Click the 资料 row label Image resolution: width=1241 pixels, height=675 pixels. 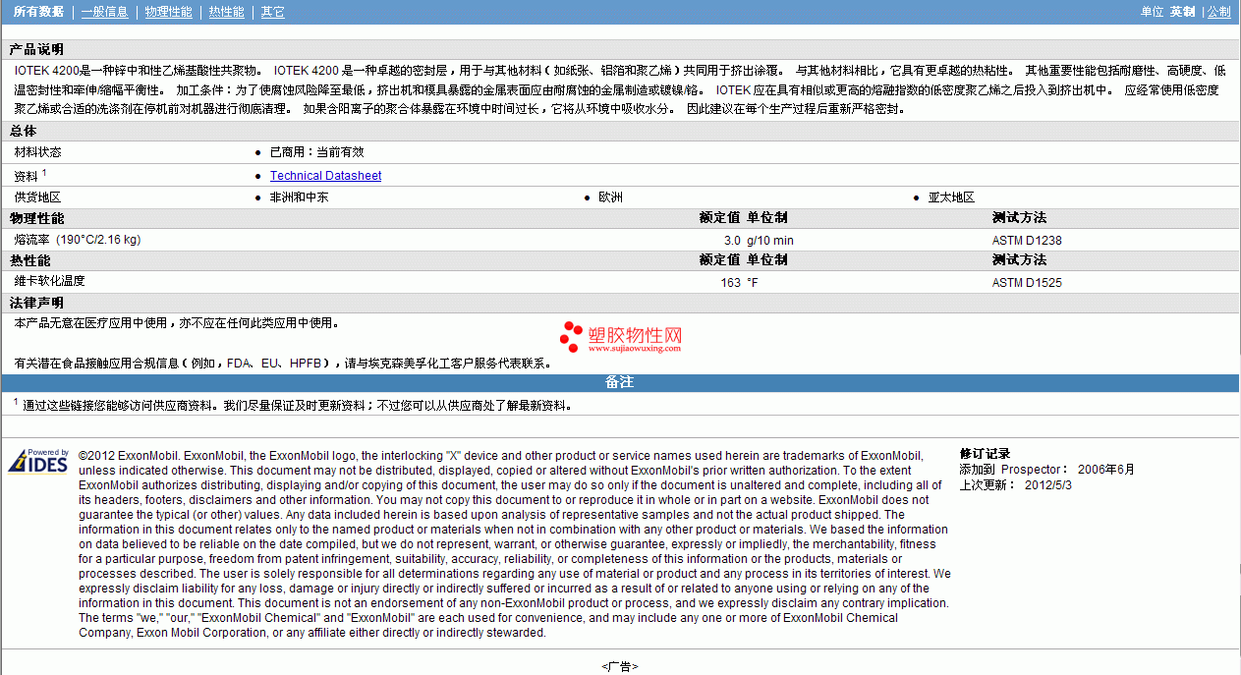26,176
